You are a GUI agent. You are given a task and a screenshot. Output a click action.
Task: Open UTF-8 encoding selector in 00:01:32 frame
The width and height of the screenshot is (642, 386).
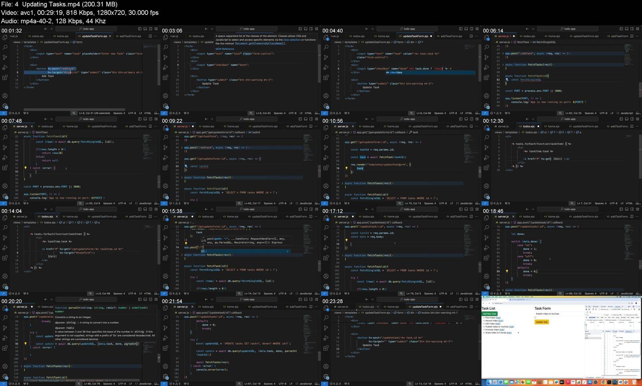132,113
